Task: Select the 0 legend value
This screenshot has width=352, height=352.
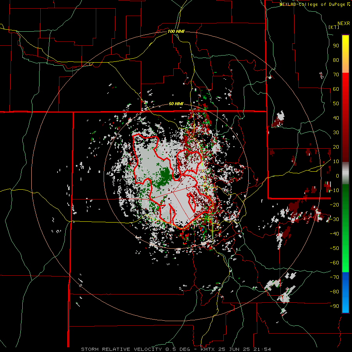Action: coord(338,176)
